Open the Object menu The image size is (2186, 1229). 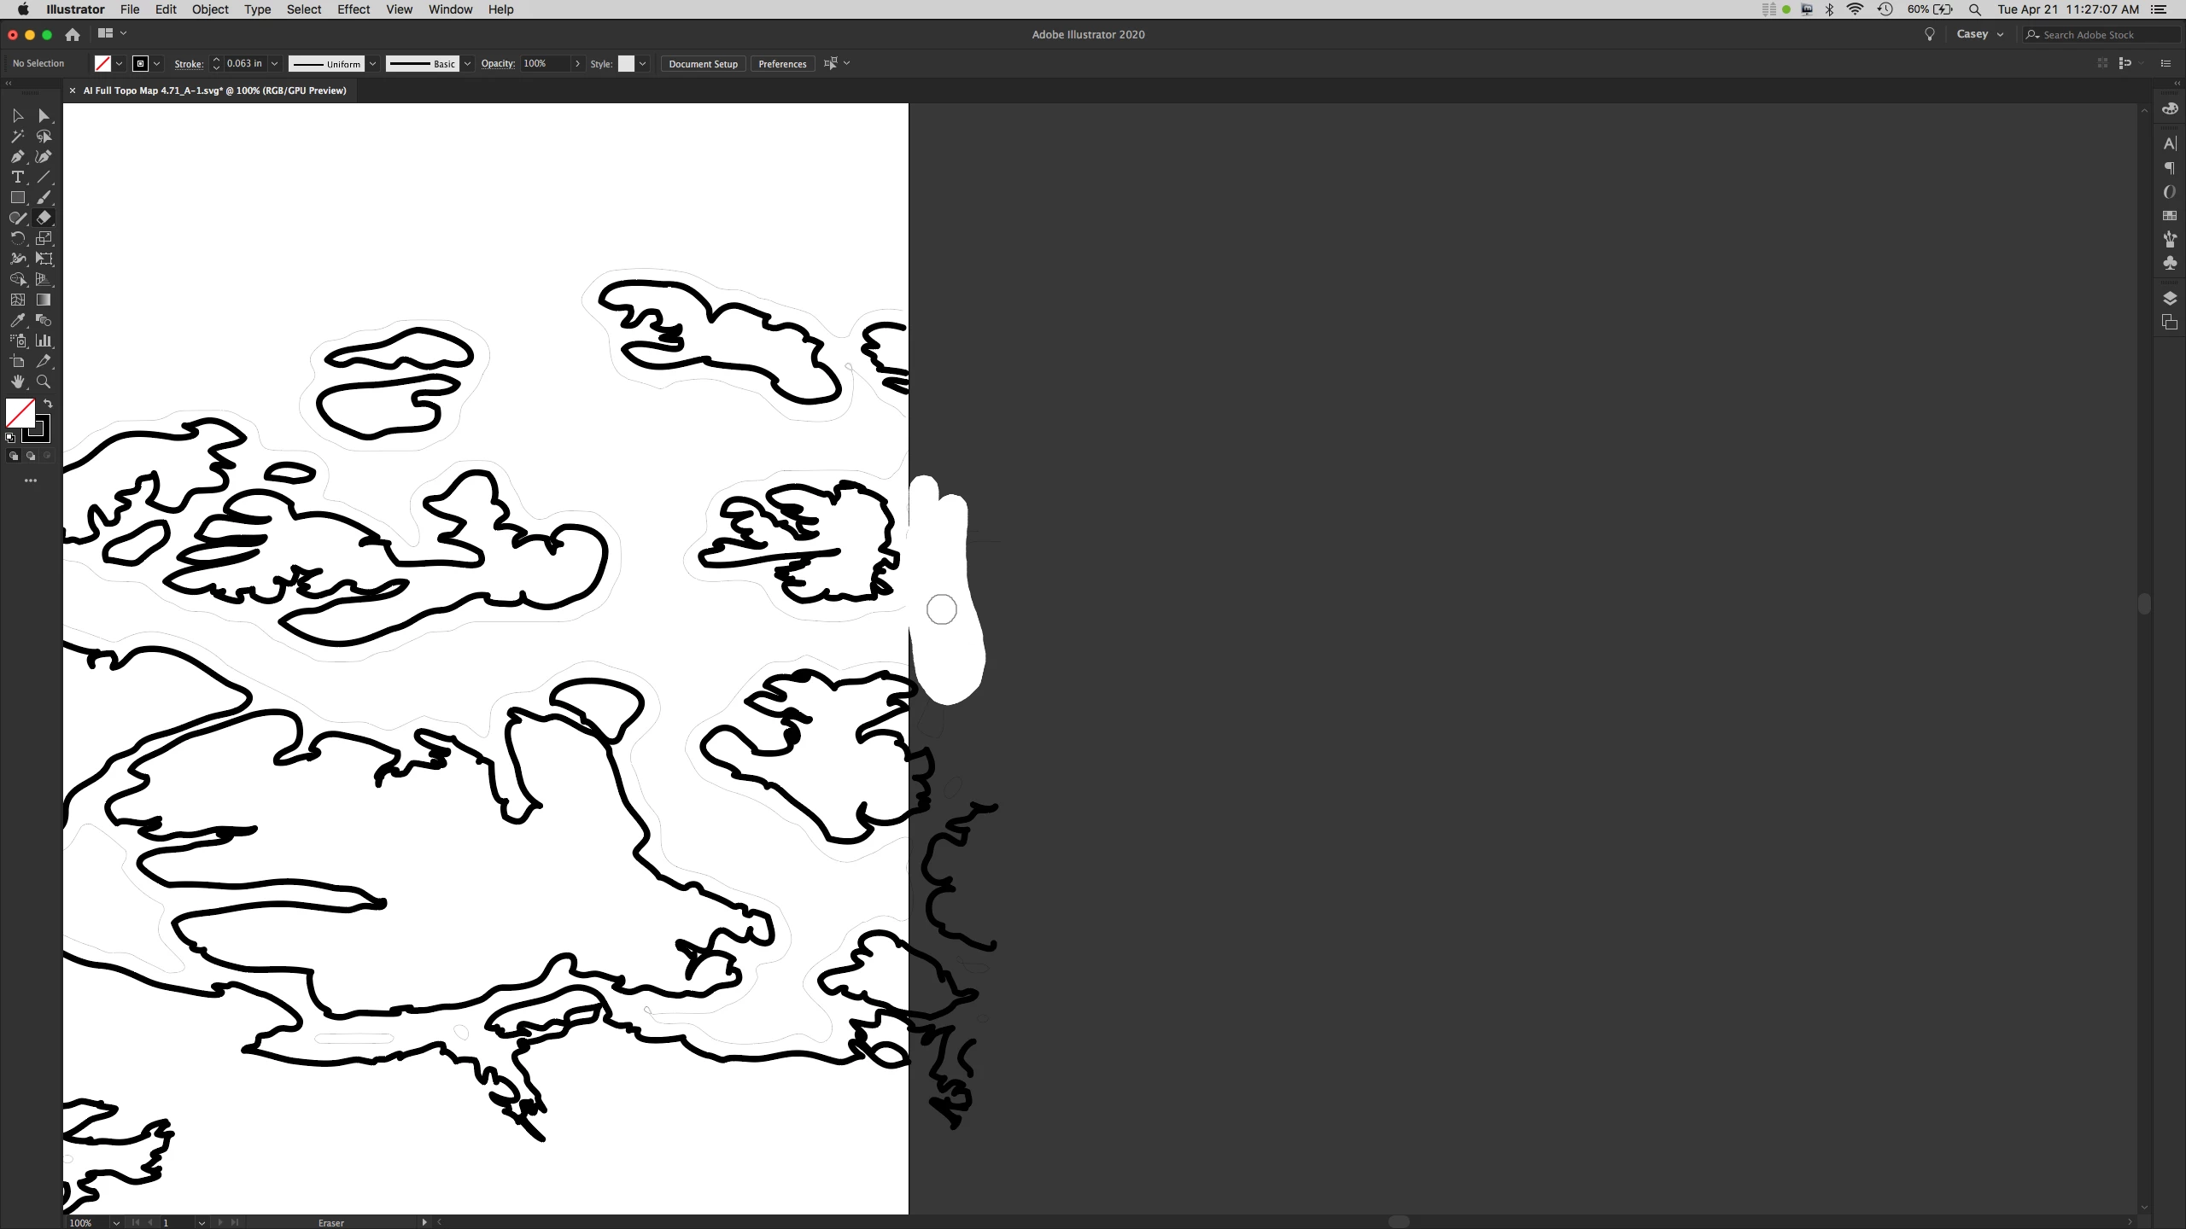(209, 9)
